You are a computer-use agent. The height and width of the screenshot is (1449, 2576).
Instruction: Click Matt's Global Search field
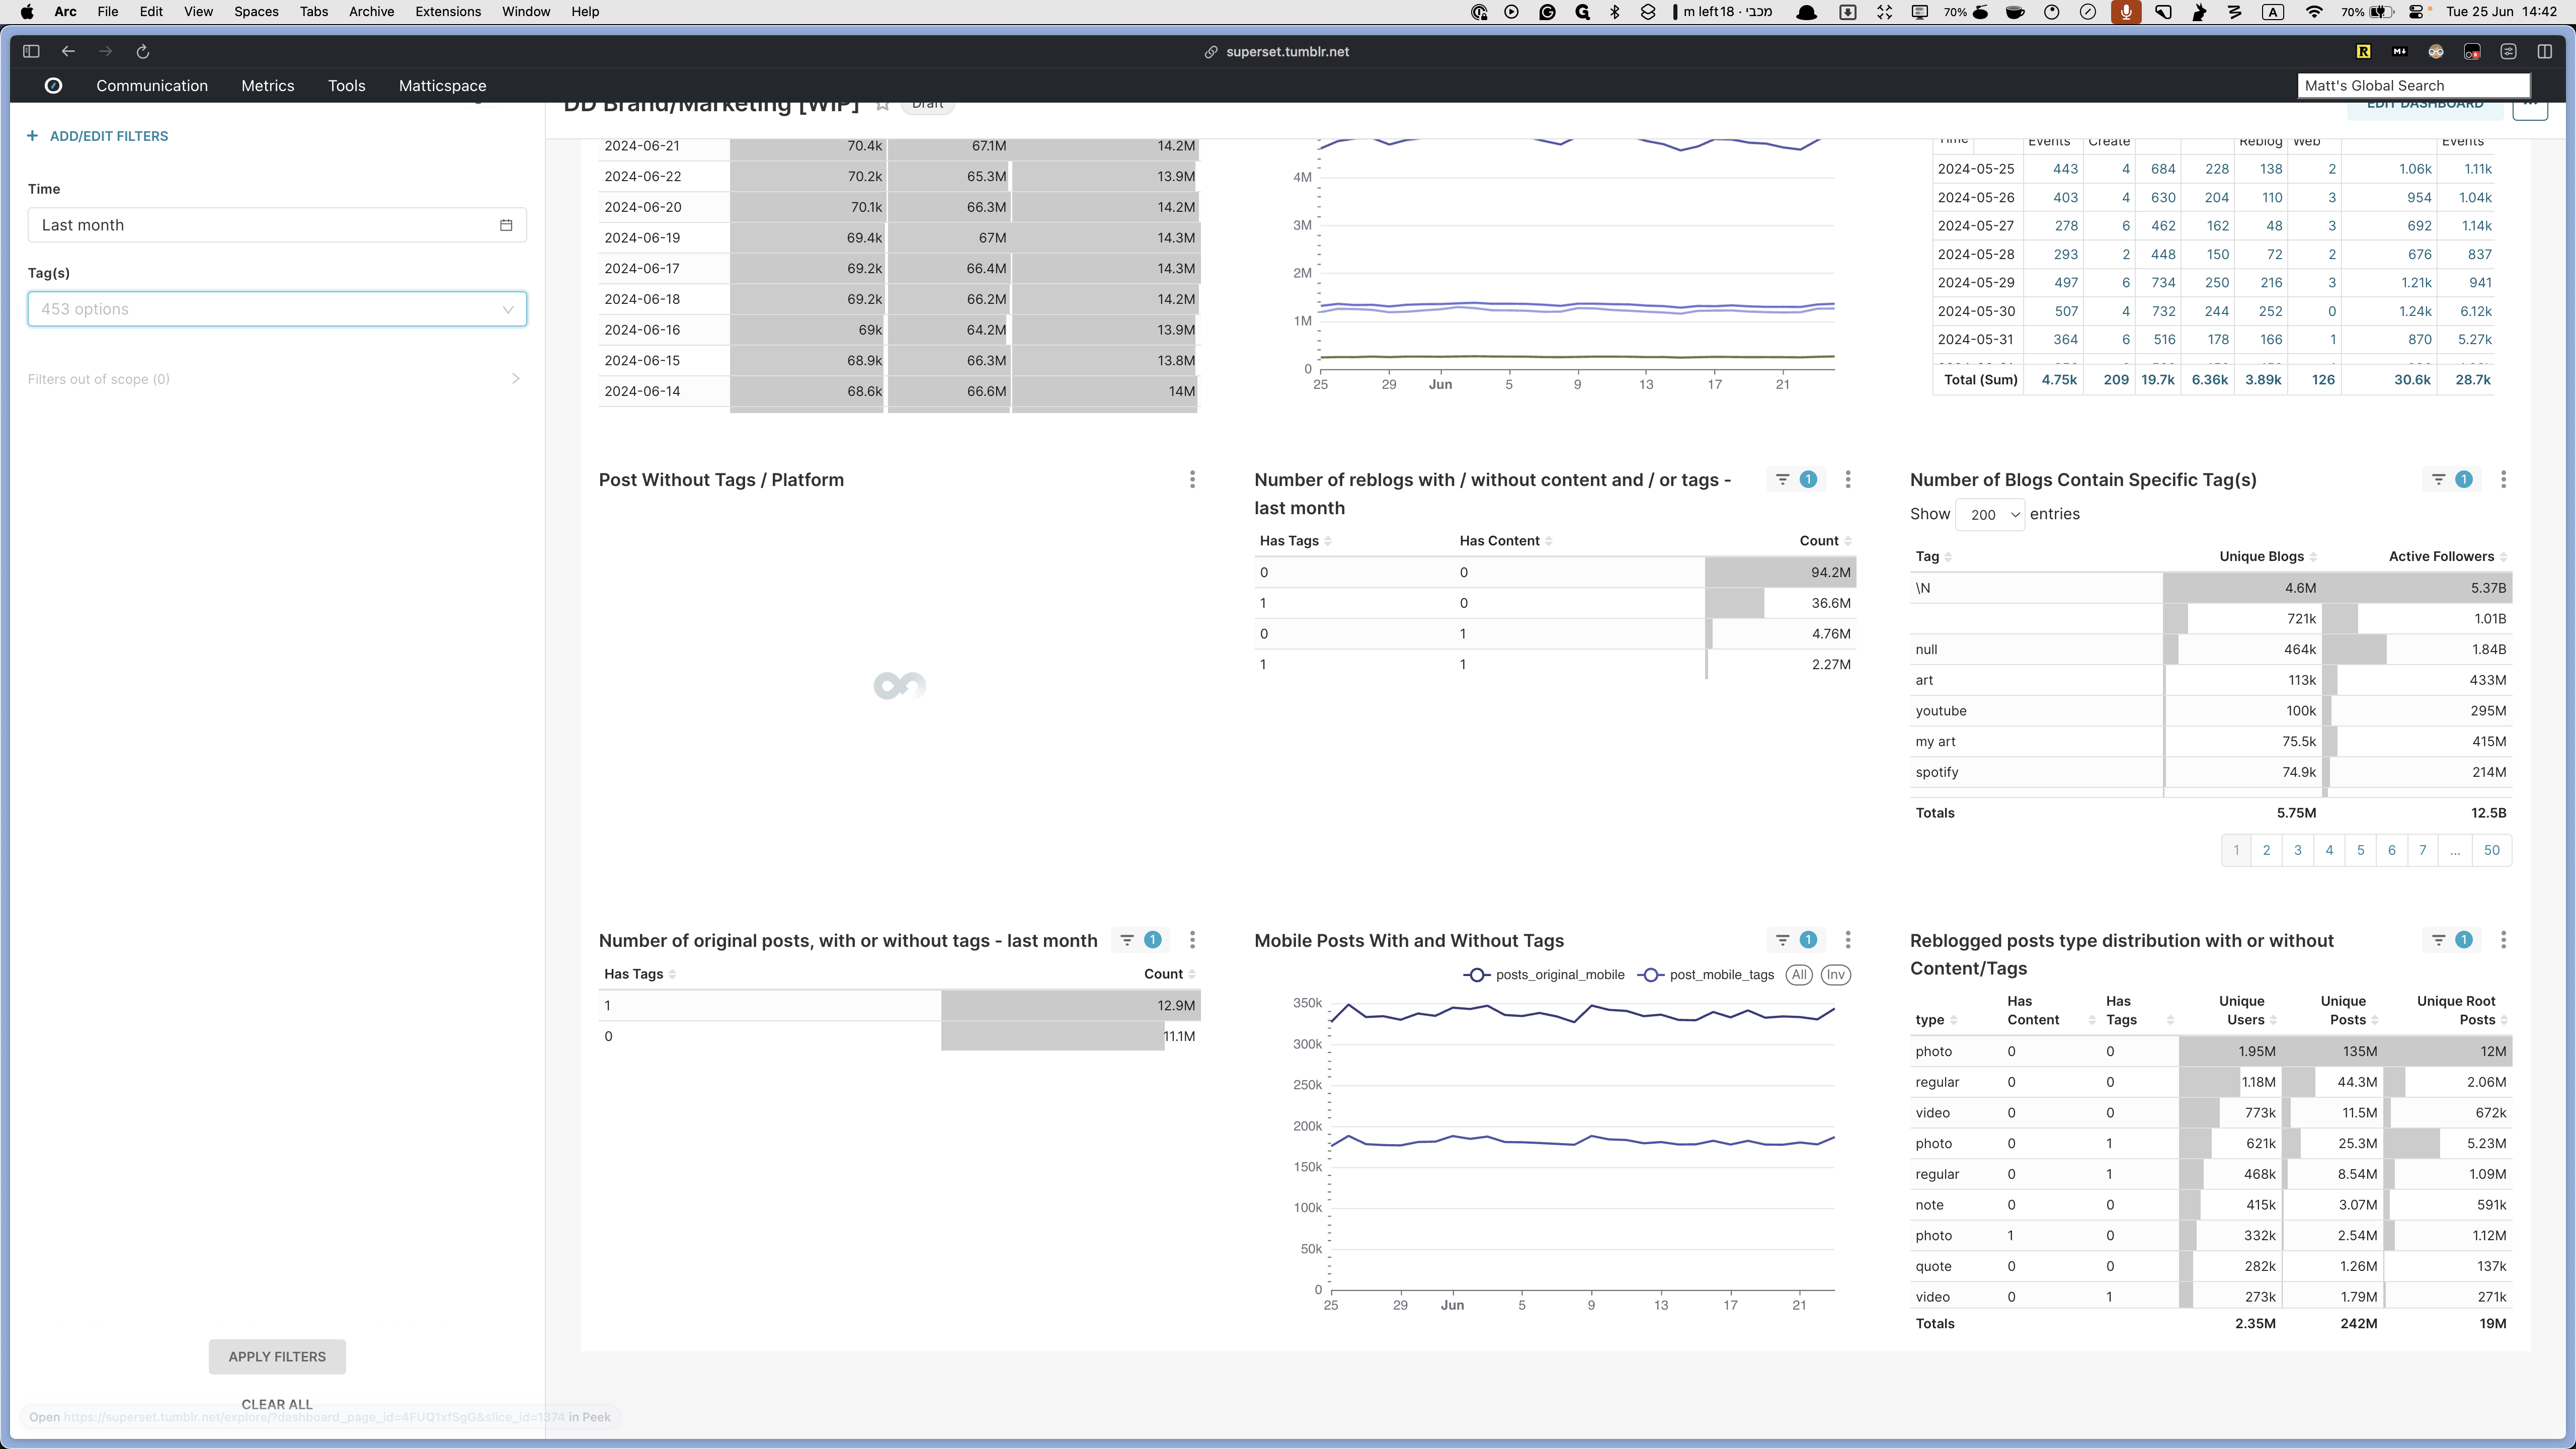click(2414, 86)
